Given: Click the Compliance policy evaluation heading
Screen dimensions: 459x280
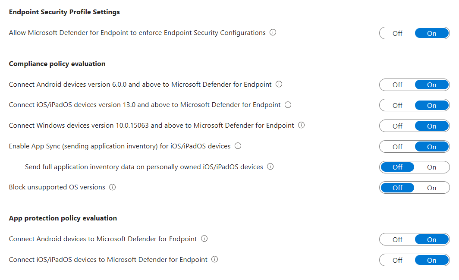Looking at the screenshot, I should click(x=57, y=64).
